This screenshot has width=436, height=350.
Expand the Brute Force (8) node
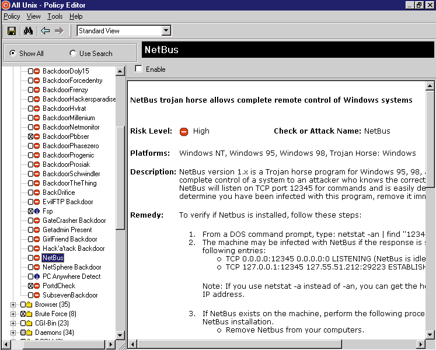(x=13, y=314)
